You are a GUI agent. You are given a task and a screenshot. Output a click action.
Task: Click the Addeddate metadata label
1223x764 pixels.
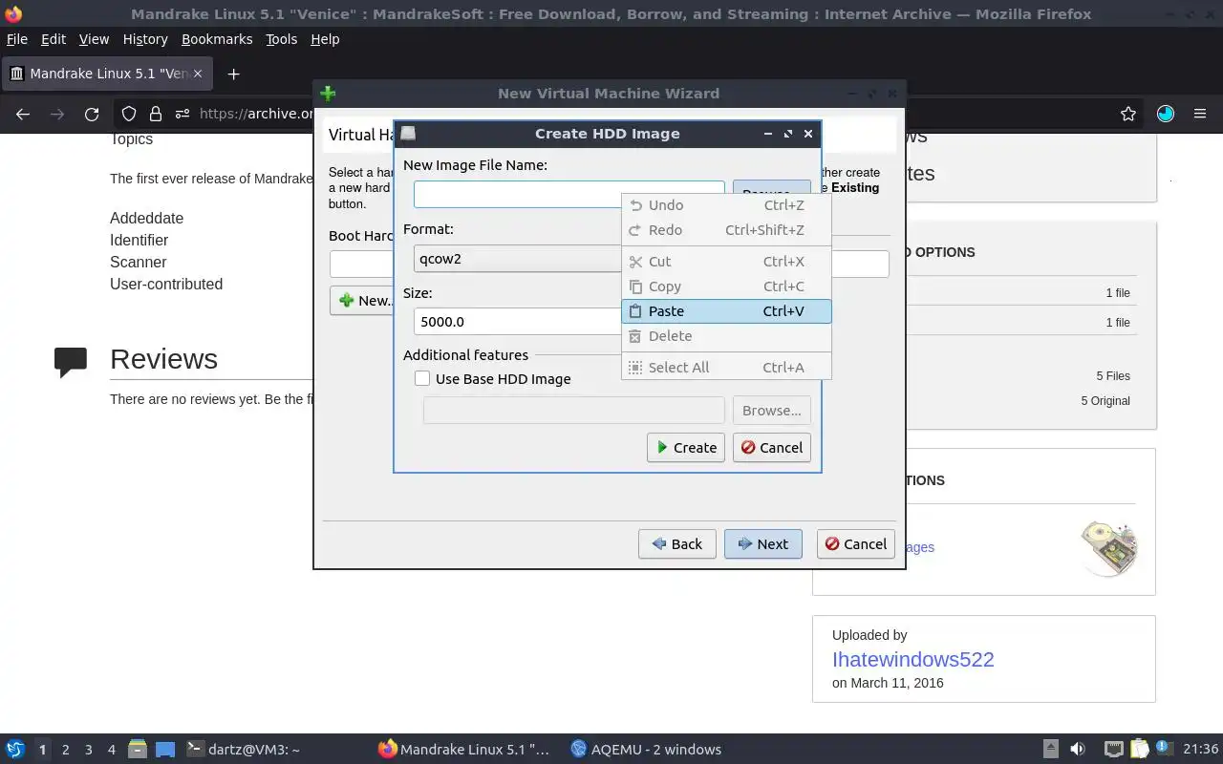[146, 219]
